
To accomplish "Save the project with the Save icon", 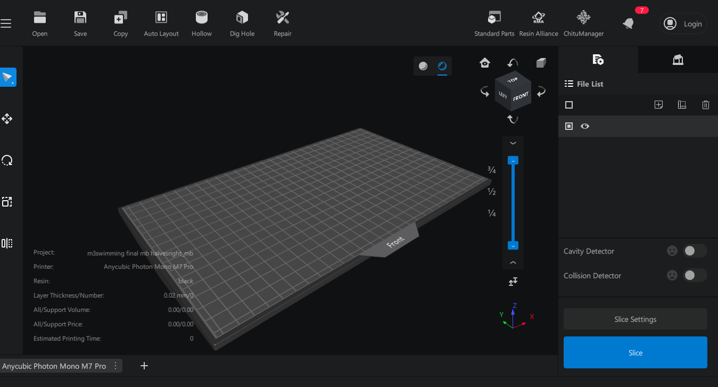I will coord(80,23).
